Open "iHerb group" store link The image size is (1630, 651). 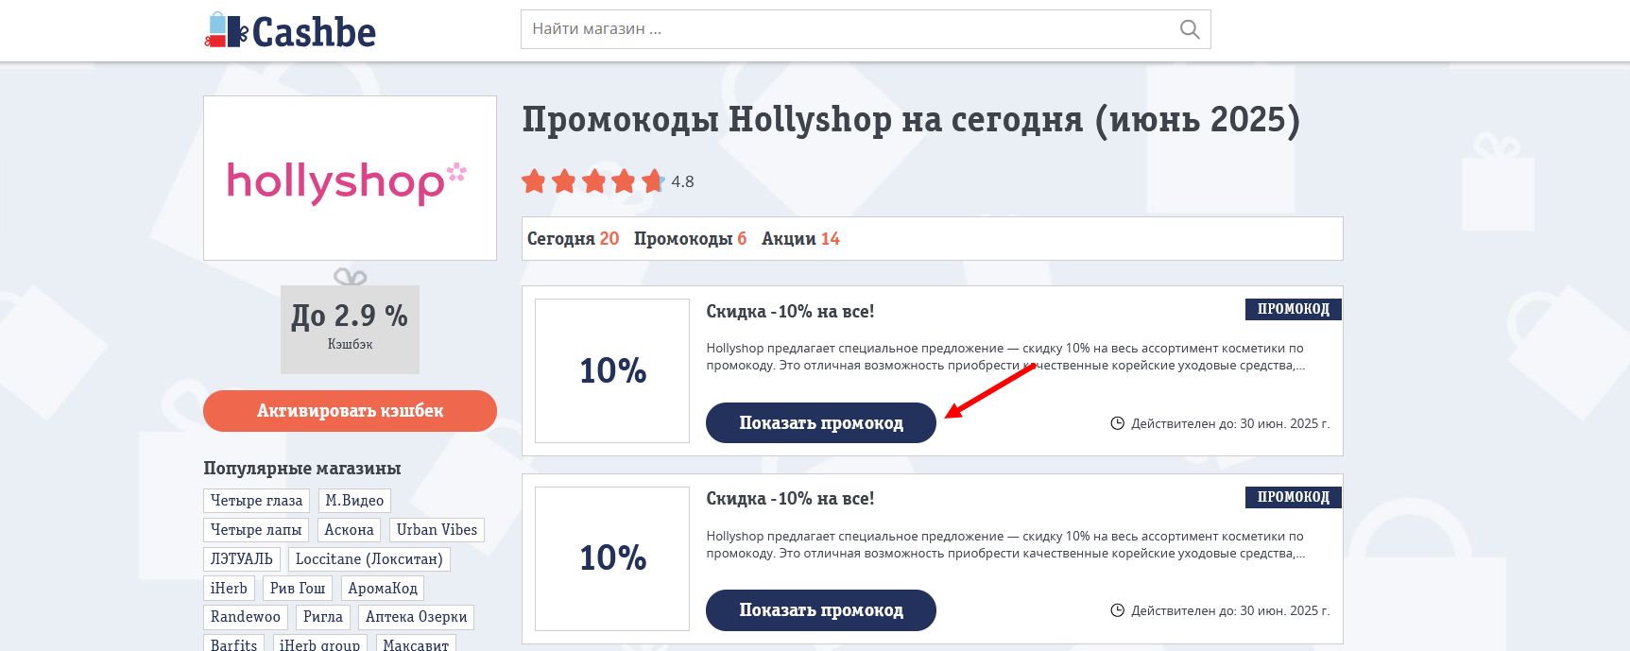[x=319, y=644]
